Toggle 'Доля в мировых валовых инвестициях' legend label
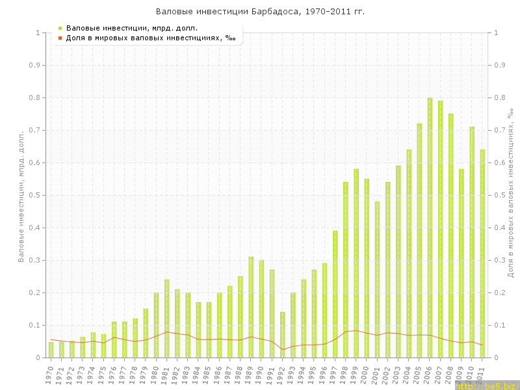Image resolution: width=520 pixels, height=390 pixels. (x=151, y=38)
